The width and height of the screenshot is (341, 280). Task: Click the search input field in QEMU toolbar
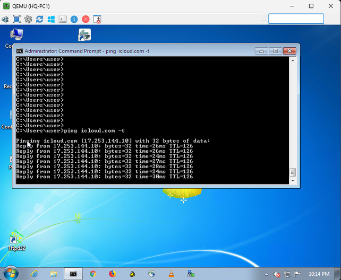296,19
